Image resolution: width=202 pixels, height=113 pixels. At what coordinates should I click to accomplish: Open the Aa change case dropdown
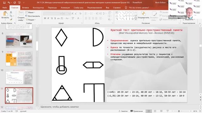67,18
